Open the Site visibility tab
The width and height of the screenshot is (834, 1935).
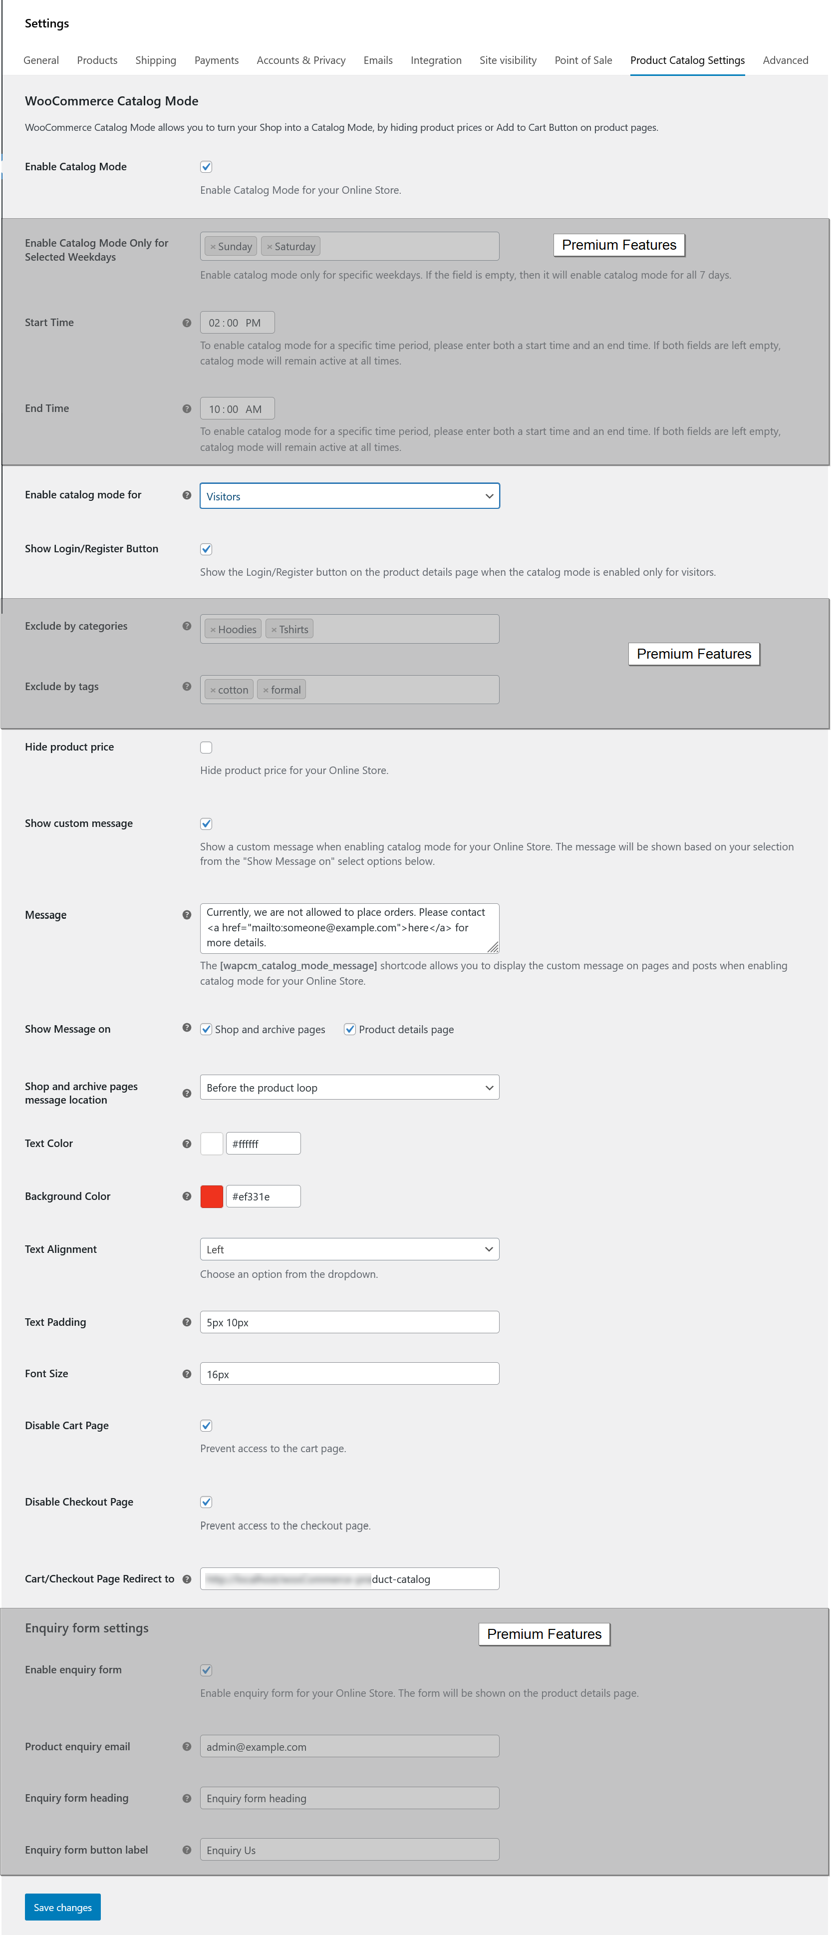508,60
